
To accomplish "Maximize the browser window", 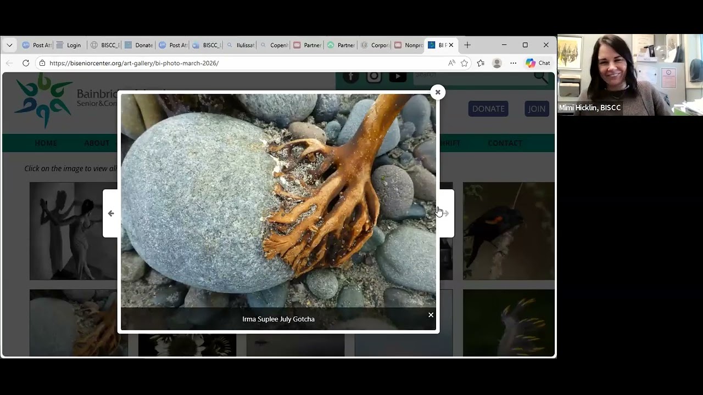I will click(525, 45).
